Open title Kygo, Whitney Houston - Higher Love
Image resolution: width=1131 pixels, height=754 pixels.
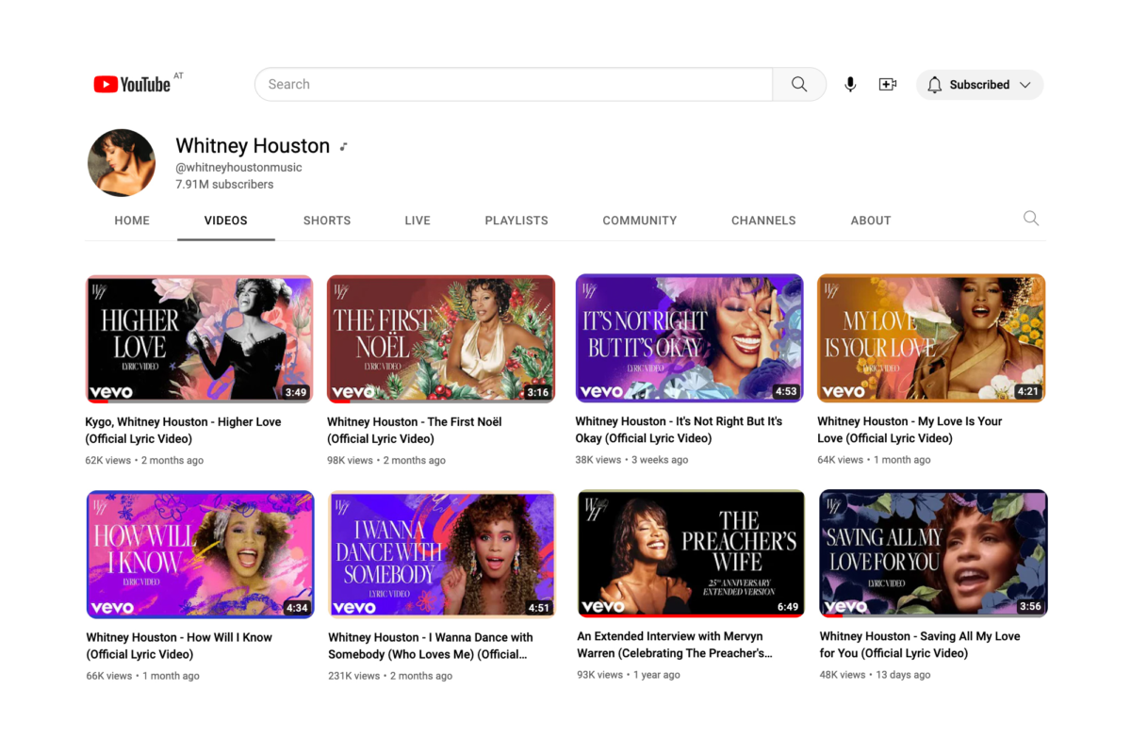coord(184,430)
